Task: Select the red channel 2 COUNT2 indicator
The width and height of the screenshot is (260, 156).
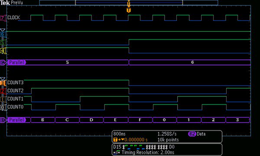Action: coord(3,91)
